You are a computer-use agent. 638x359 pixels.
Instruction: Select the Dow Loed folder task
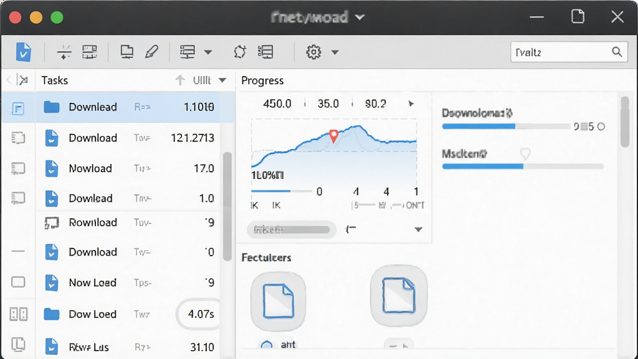pos(128,314)
